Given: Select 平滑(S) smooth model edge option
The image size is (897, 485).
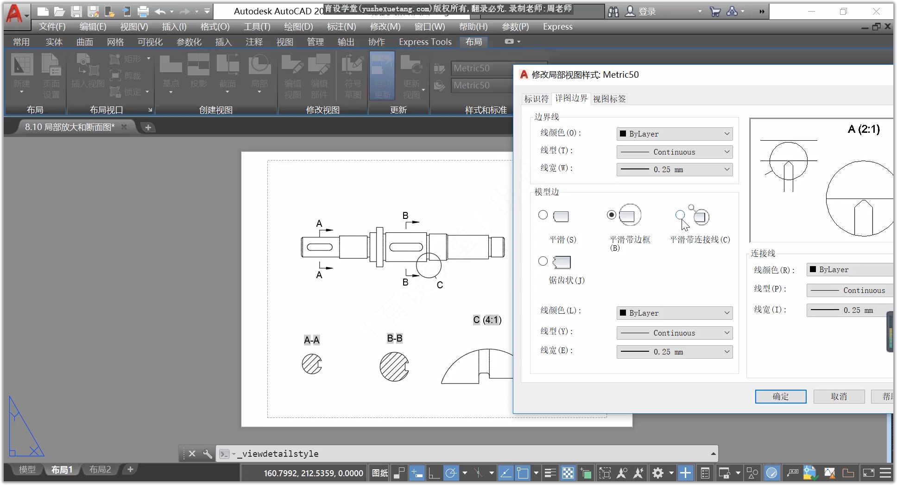Looking at the screenshot, I should (x=543, y=215).
